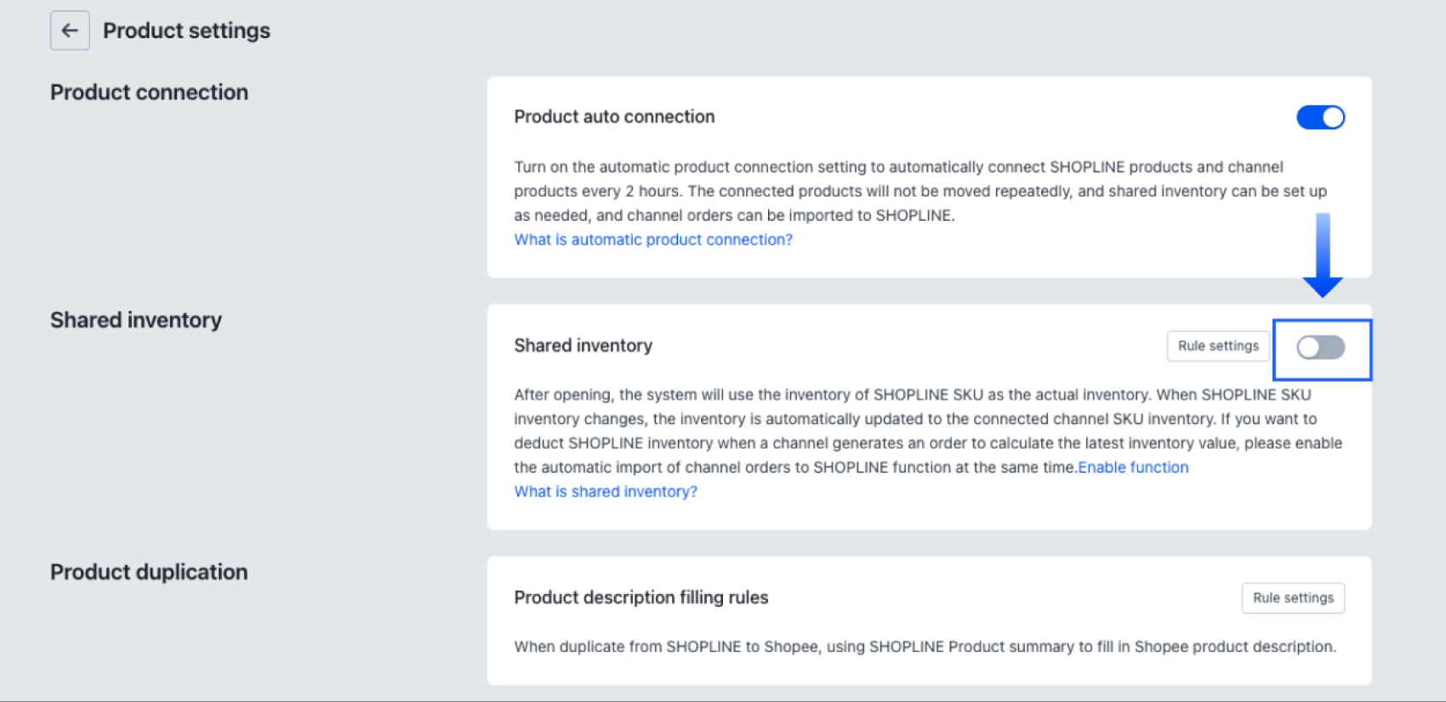Click the automatic product connection description paragraph
Viewport: 1446px width, 702px height.
click(x=919, y=191)
